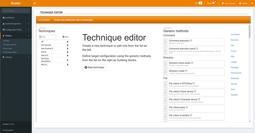Click info icon next to Directory check exists

(192, 63)
